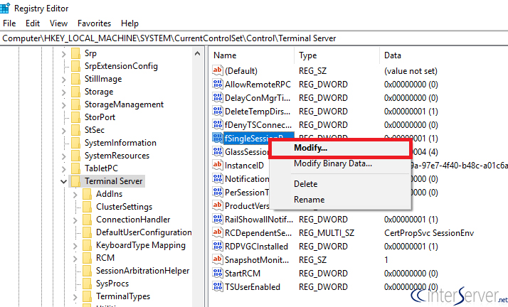
Task: Click the CertPropSvc SessionEnv data cell
Action: 429,233
